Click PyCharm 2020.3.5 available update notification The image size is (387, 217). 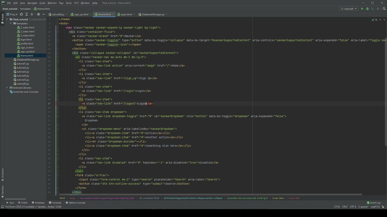point(33,207)
